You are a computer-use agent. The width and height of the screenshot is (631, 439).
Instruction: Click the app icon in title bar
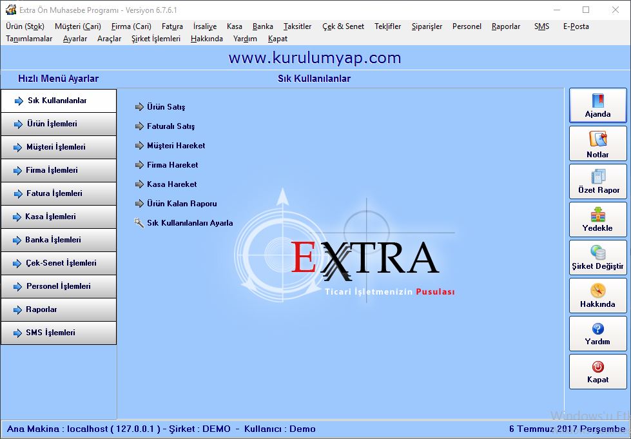[11, 10]
